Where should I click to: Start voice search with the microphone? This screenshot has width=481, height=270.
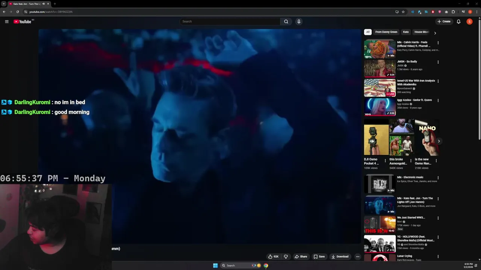coord(299,21)
